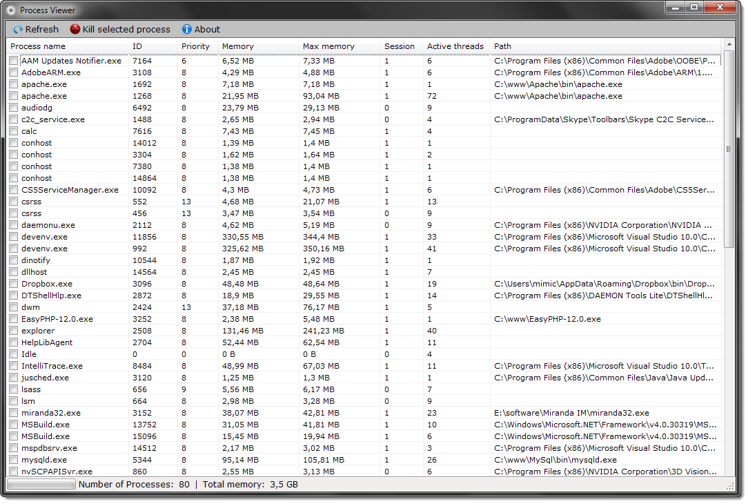This screenshot has width=748, height=504.
Task: Check the box next to Dropbox.exe
Action: click(14, 284)
